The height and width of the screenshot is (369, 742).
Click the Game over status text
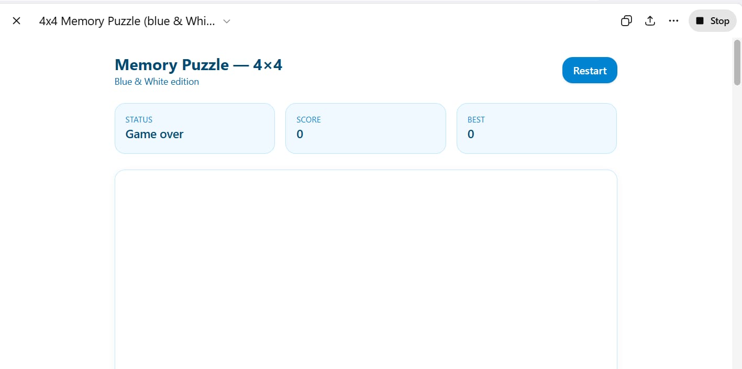pos(154,134)
